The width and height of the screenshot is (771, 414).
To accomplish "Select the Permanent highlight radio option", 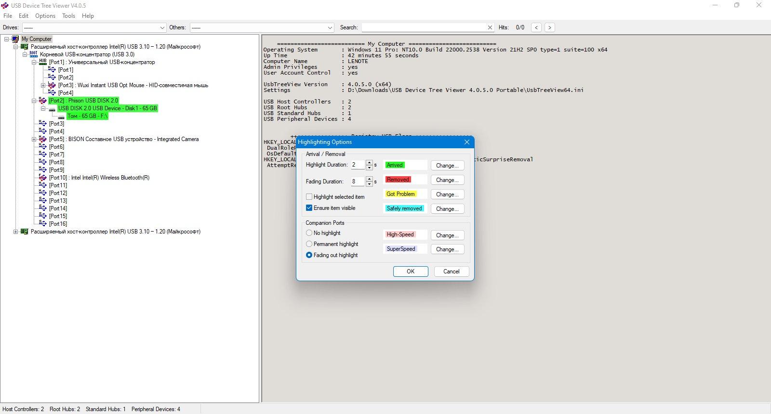I will coord(309,244).
